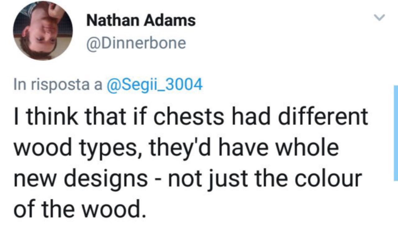The width and height of the screenshot is (398, 228).
Task: Open the @Segii_3004 mention link
Action: coord(154,84)
